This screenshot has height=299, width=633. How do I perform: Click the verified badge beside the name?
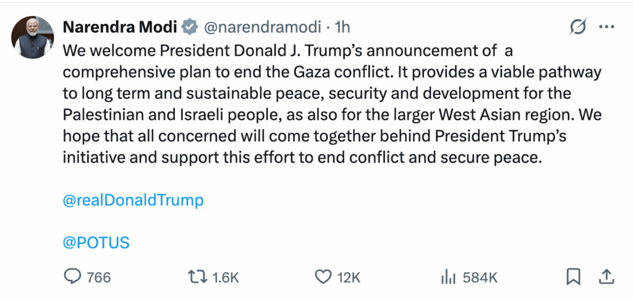click(190, 27)
